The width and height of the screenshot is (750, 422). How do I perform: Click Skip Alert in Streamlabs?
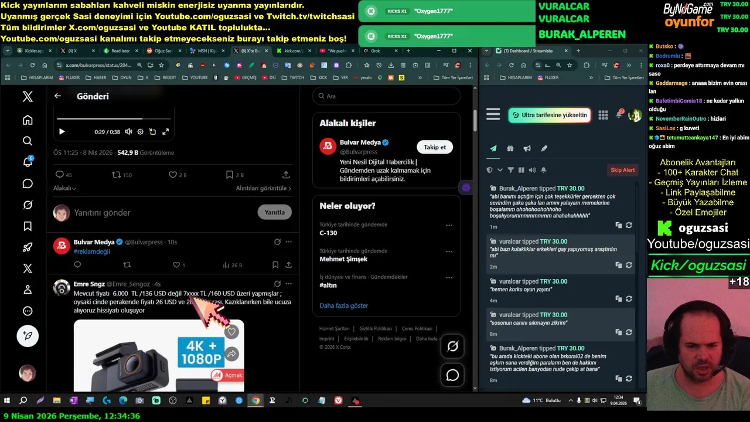coord(623,170)
